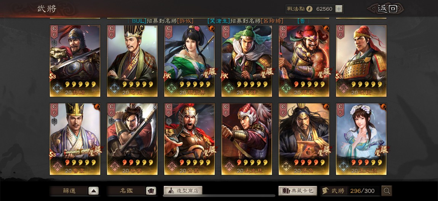438x201 pixels.
Task: Tap the 覺醒 badge on 張飛 card
Action: coord(324,72)
